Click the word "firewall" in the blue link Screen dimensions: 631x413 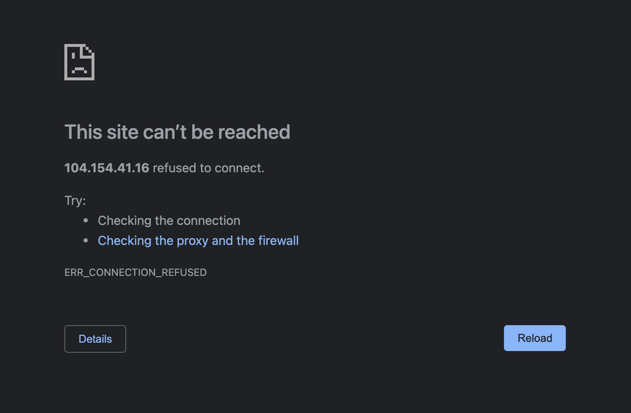click(x=278, y=241)
